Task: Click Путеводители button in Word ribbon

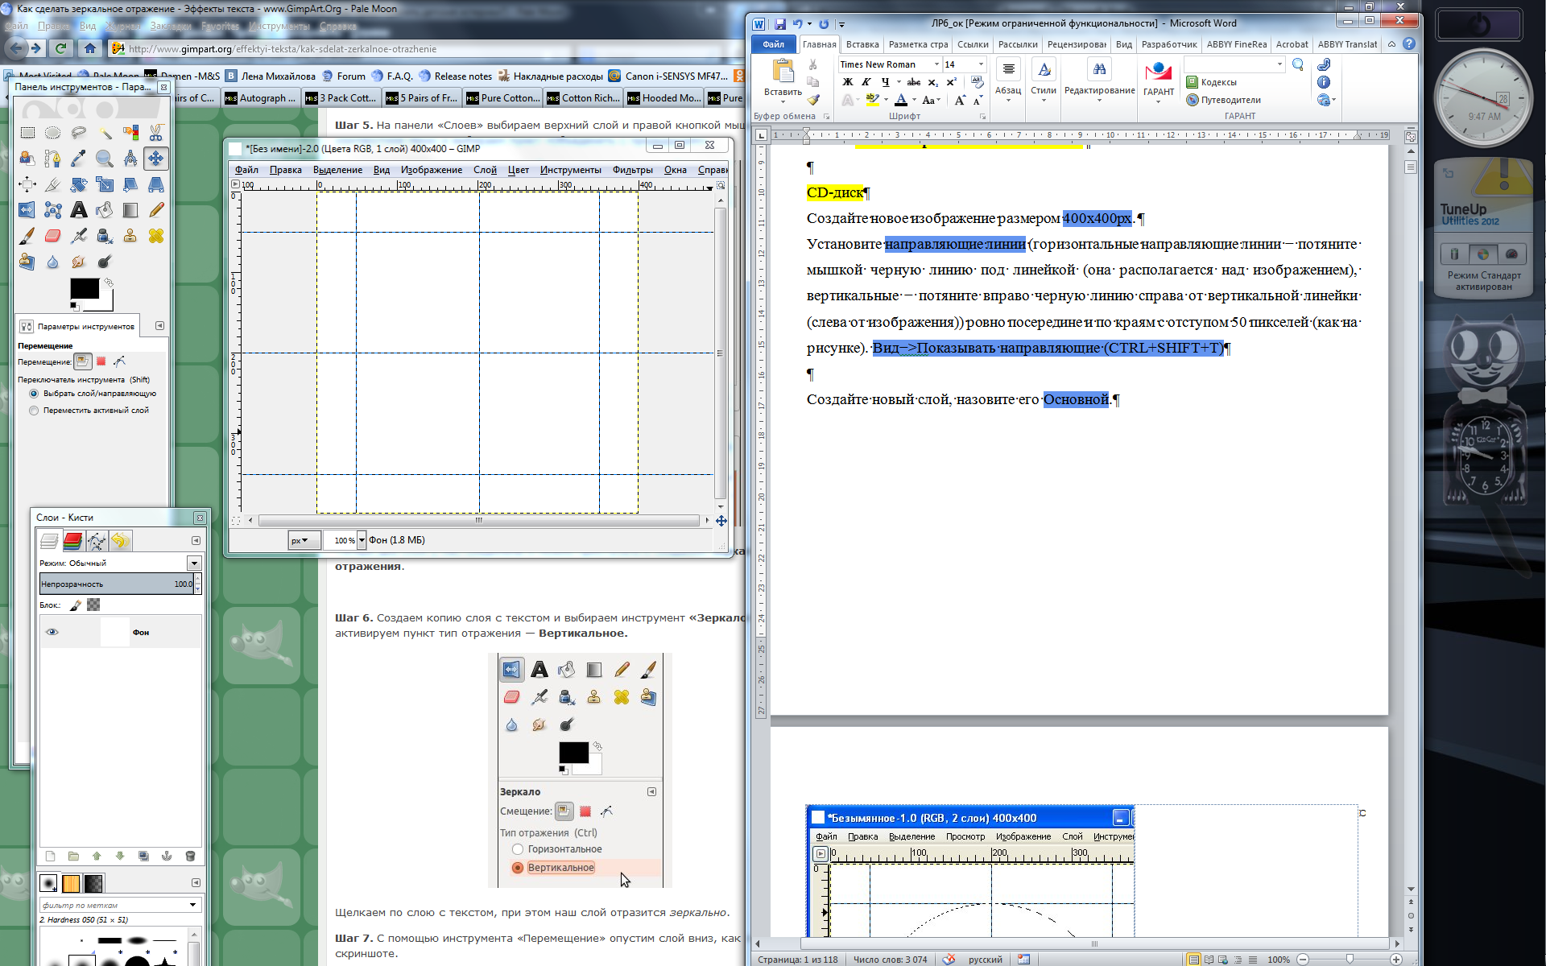Action: (x=1223, y=100)
